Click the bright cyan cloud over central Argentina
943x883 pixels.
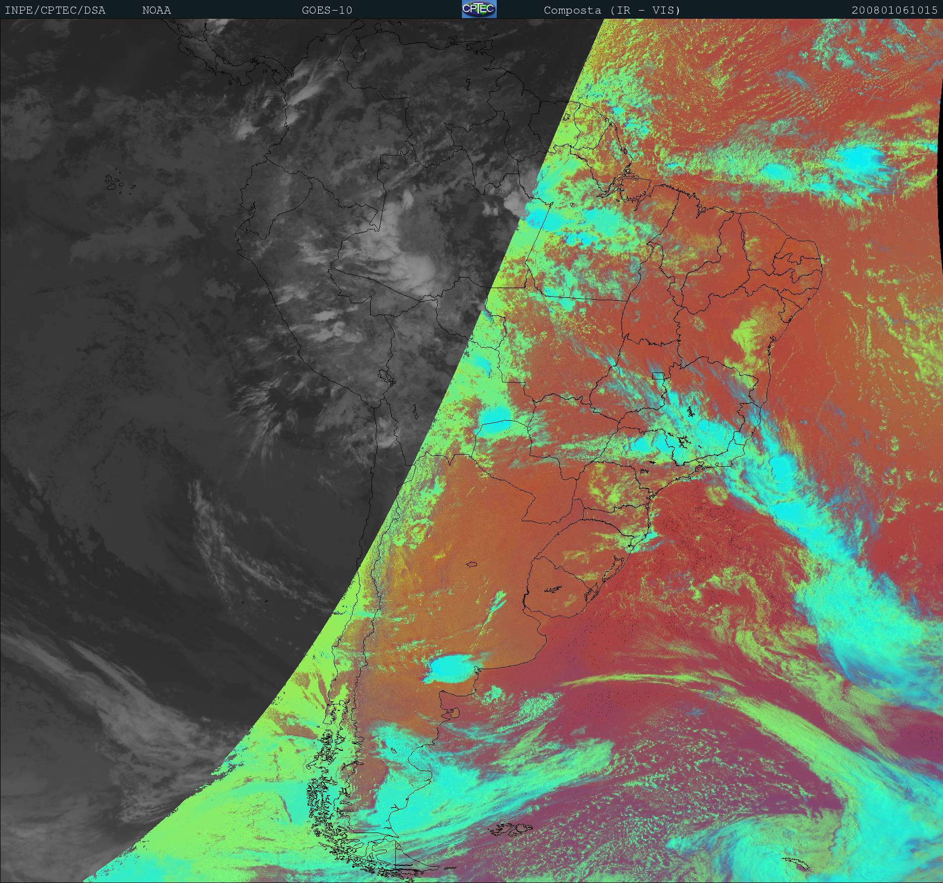point(450,668)
